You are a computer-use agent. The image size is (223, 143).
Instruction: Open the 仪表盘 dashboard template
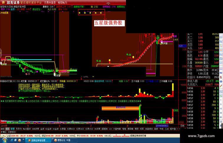(x=63, y=129)
